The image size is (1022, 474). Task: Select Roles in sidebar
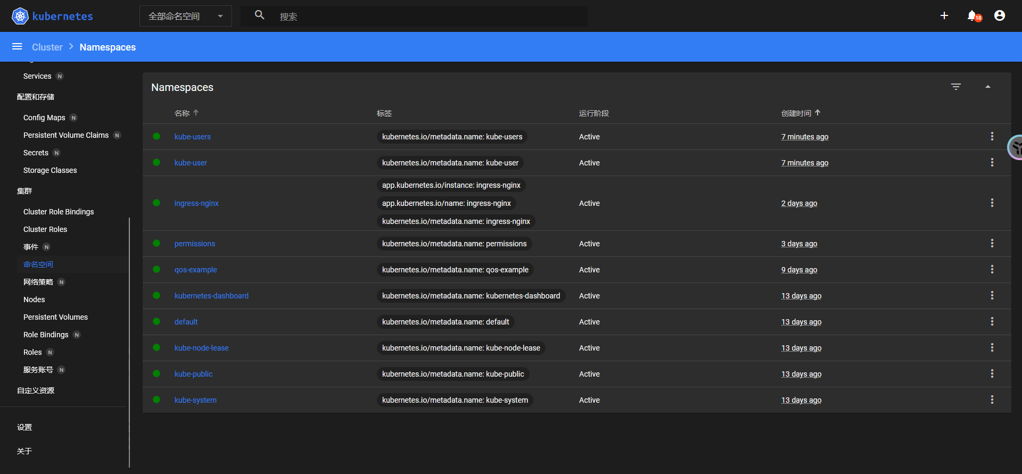coord(32,352)
